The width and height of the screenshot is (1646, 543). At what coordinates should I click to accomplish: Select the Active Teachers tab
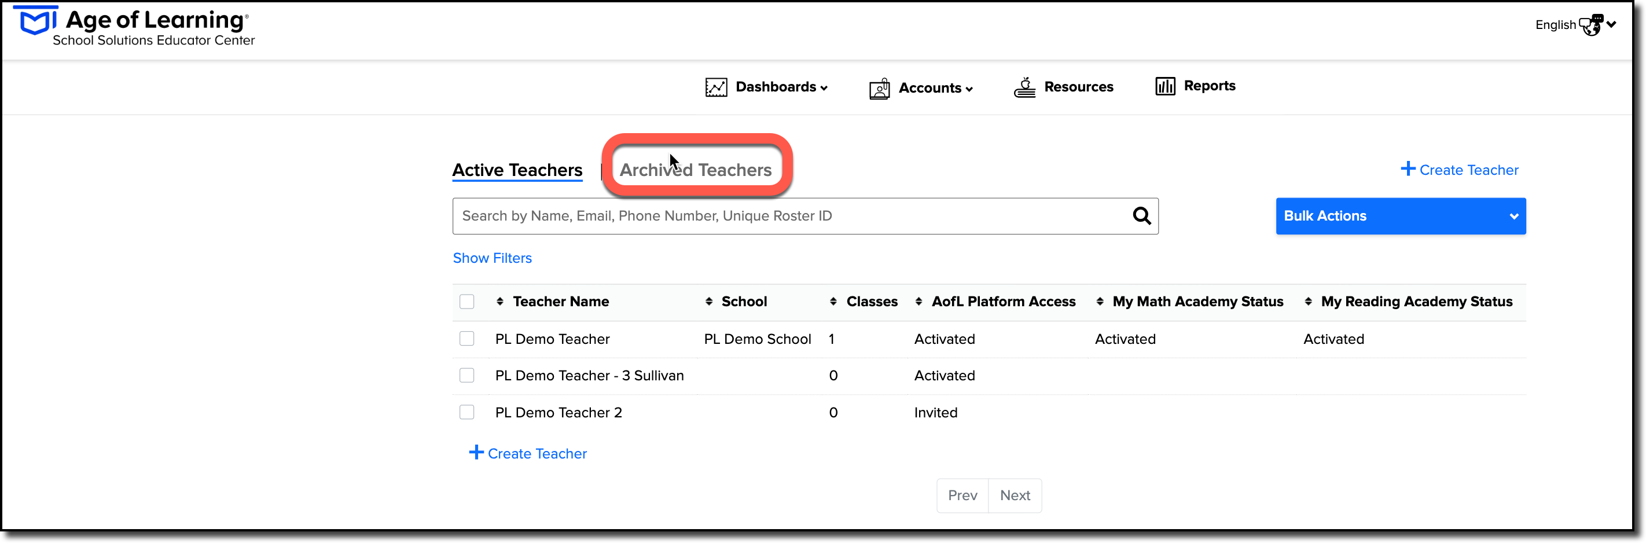tap(517, 169)
